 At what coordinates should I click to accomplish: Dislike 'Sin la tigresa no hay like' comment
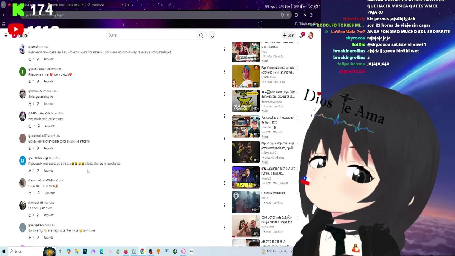38,104
